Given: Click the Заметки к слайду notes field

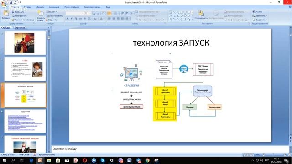Looking at the screenshot, I should [170, 149].
